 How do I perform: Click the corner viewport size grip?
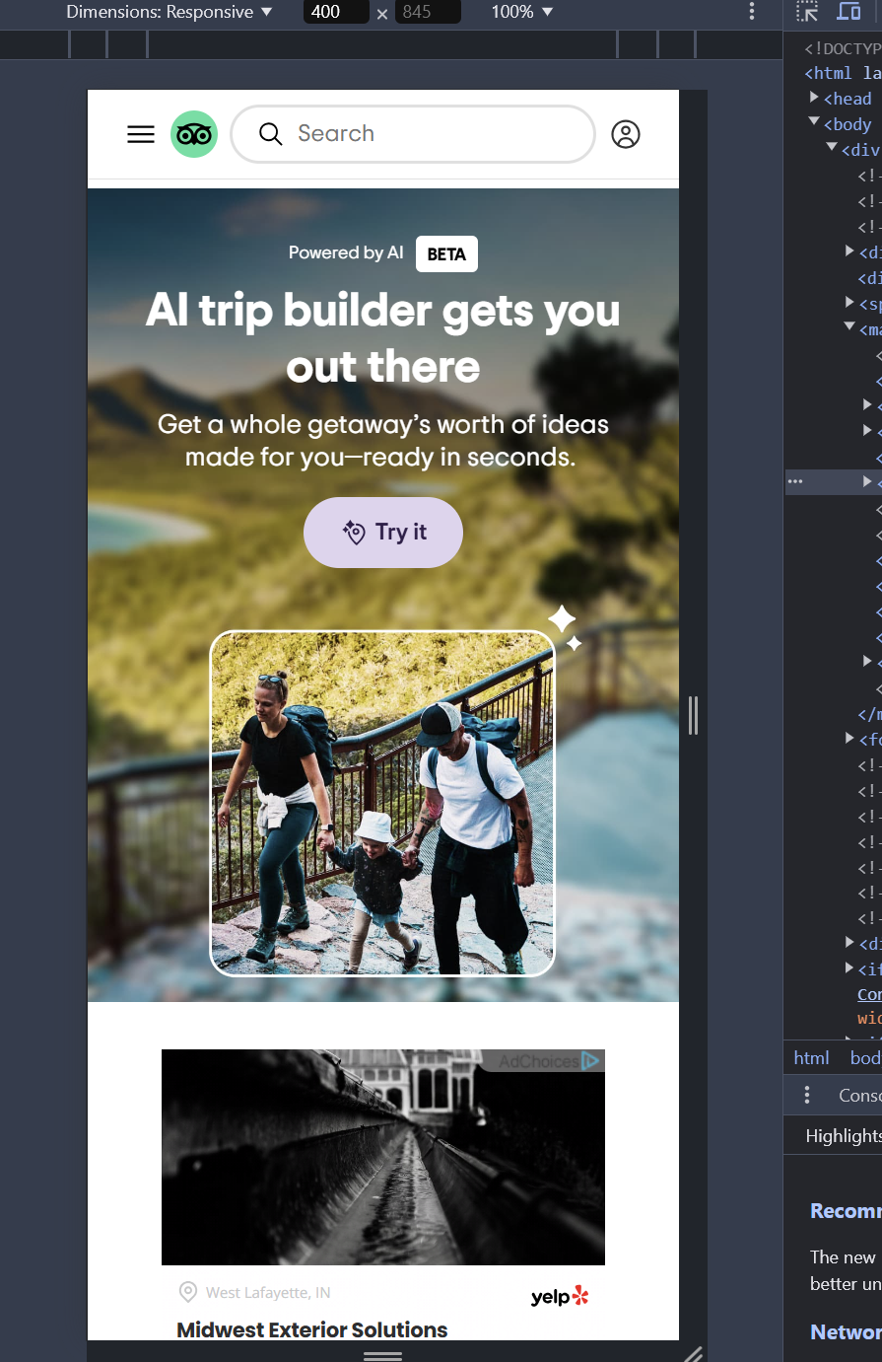(694, 1353)
